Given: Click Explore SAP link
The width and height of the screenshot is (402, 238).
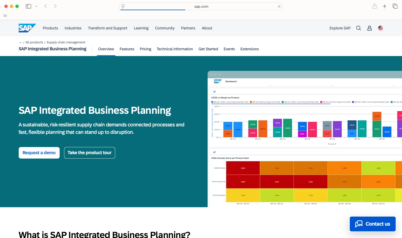Looking at the screenshot, I should click(x=340, y=28).
